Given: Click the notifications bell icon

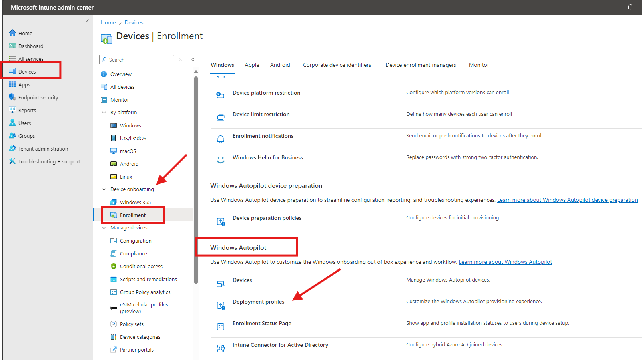Looking at the screenshot, I should point(630,7).
